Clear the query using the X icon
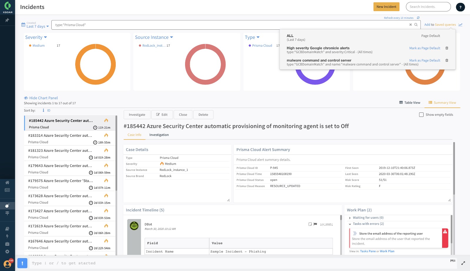Screen dimensions: 470x271 [410, 25]
